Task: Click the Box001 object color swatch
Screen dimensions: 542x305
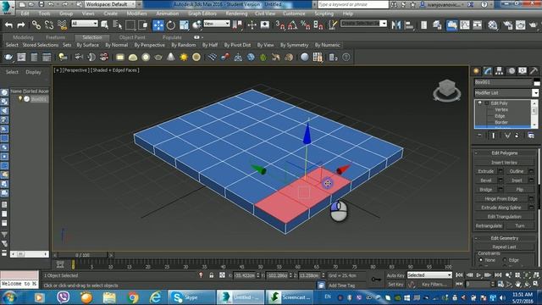Action: (x=536, y=82)
